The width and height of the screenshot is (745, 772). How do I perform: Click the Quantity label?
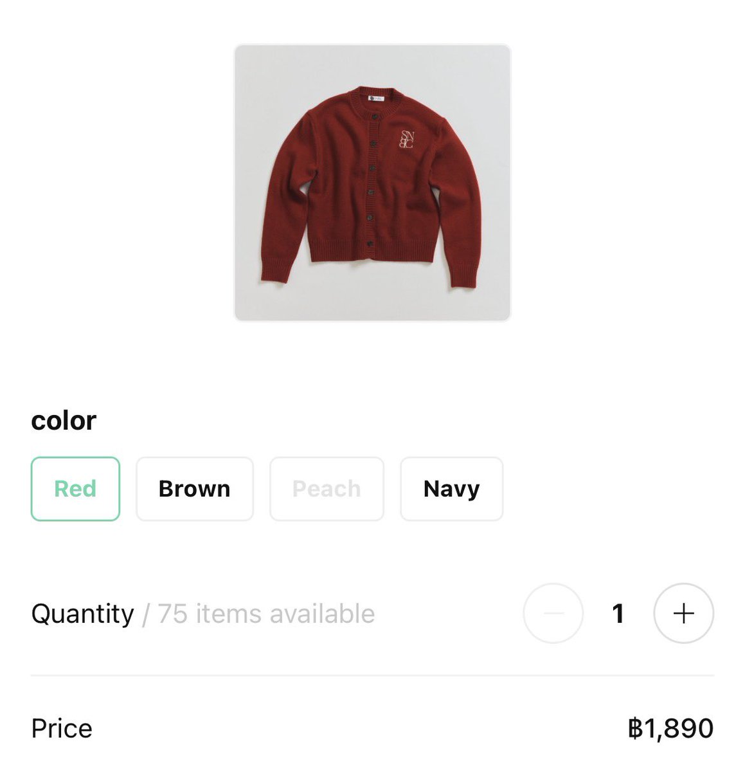click(82, 614)
